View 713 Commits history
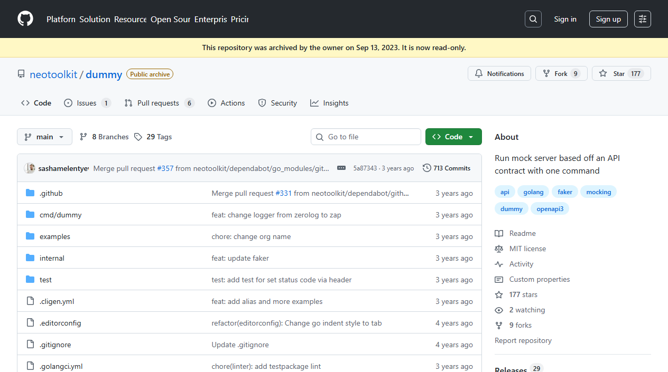668x372 pixels. (447, 168)
